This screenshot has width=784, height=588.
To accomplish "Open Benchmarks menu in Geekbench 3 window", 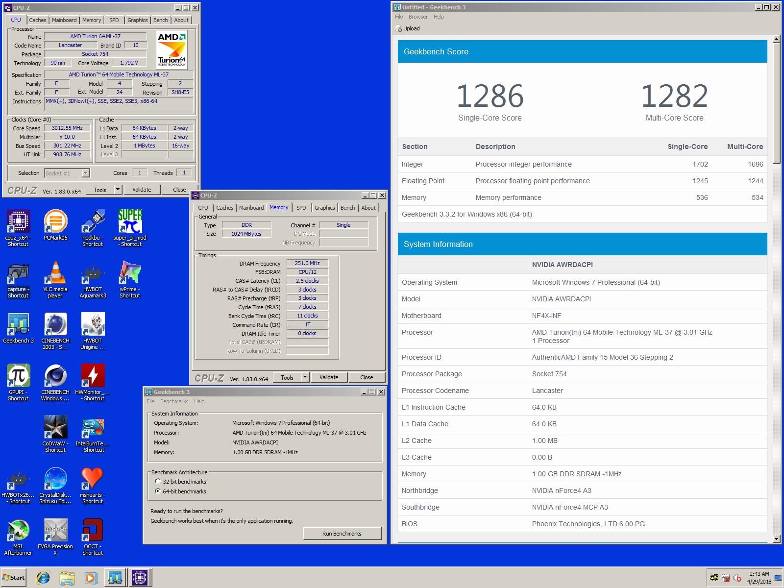I will coord(174,401).
